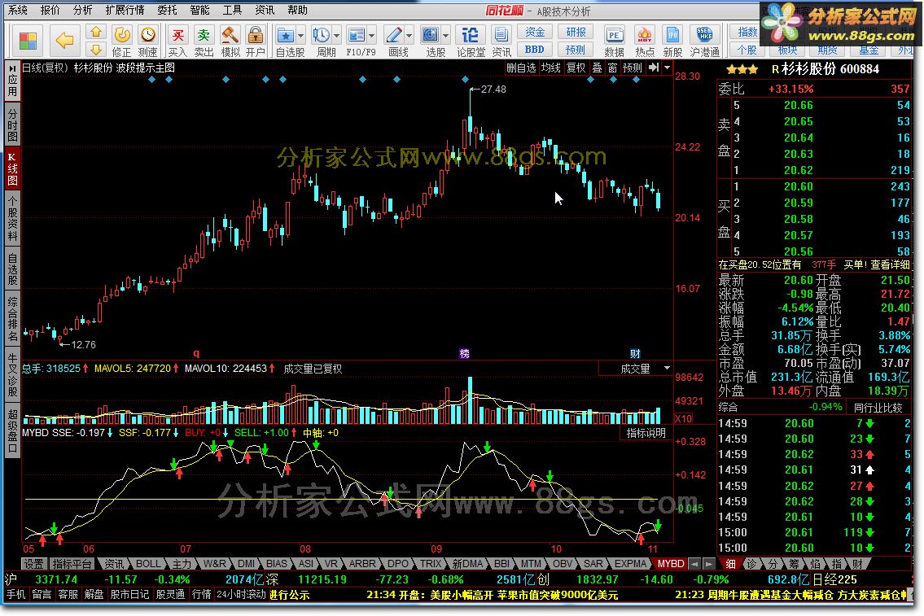Open the 资讯 news document icon
The height and width of the screenshot is (616, 924).
point(501,42)
